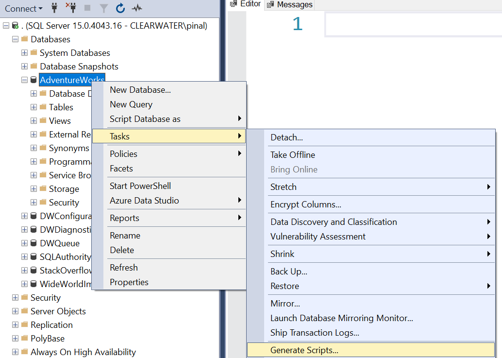The image size is (502, 358).
Task: Expand the Views folder
Action: [33, 121]
